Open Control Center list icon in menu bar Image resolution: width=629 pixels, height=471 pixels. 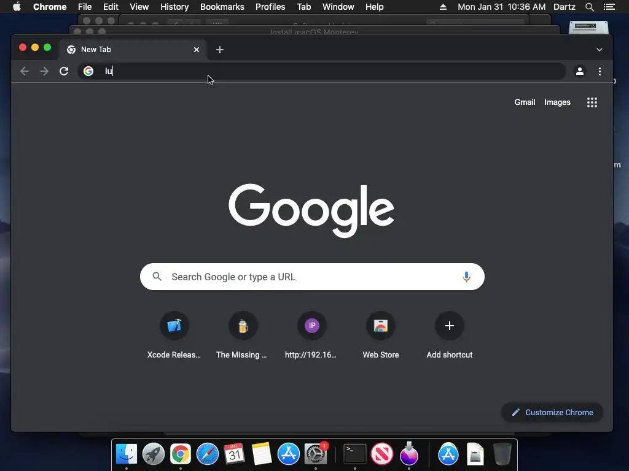[609, 7]
